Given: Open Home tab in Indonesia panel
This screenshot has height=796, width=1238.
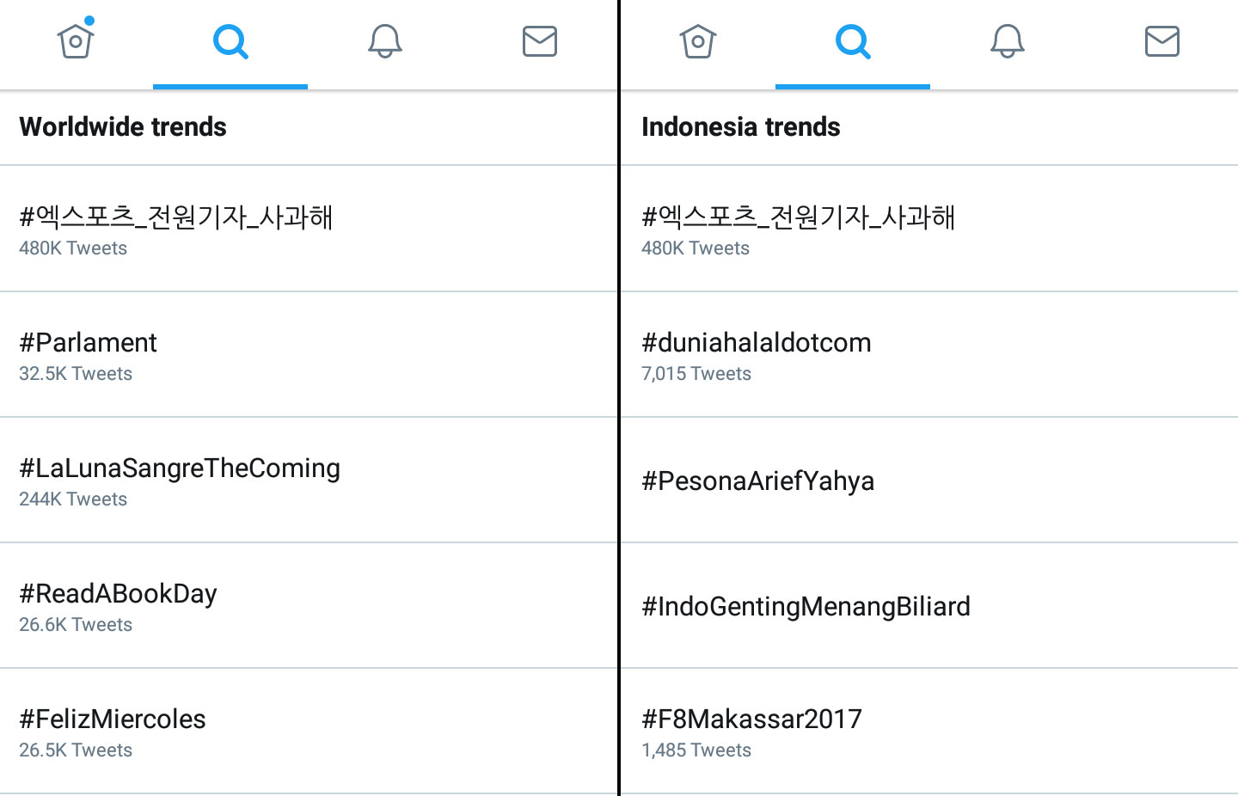Looking at the screenshot, I should (698, 40).
